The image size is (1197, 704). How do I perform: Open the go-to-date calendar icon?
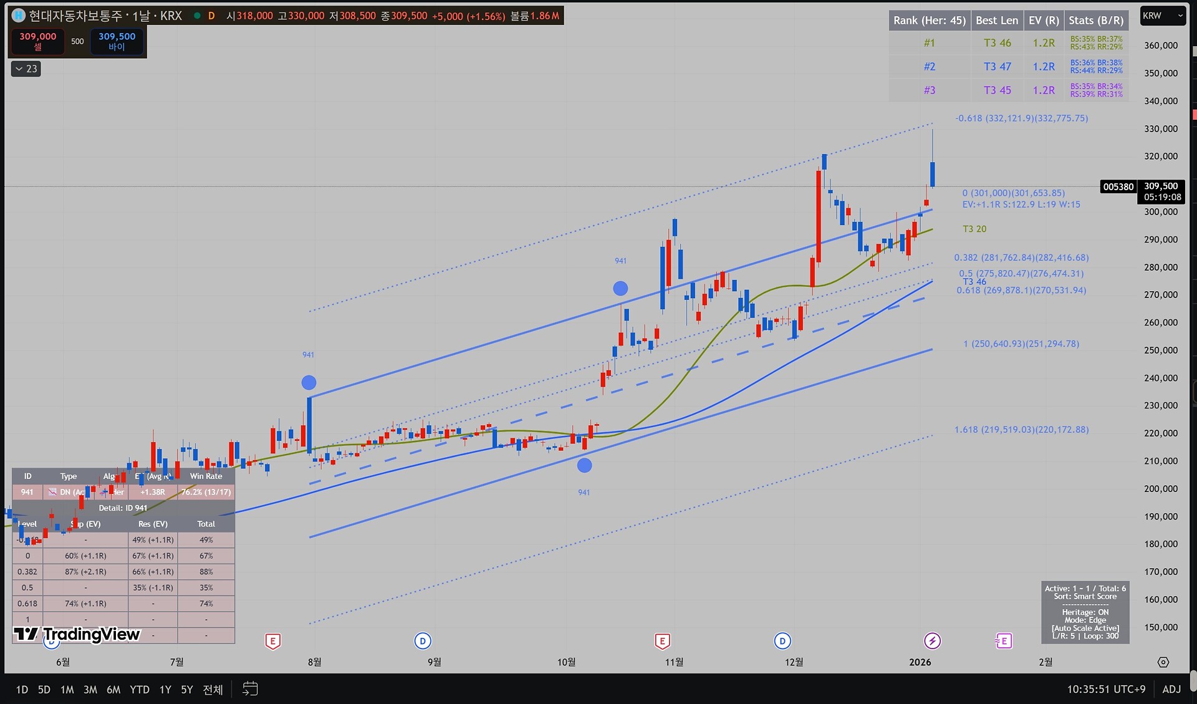point(250,689)
